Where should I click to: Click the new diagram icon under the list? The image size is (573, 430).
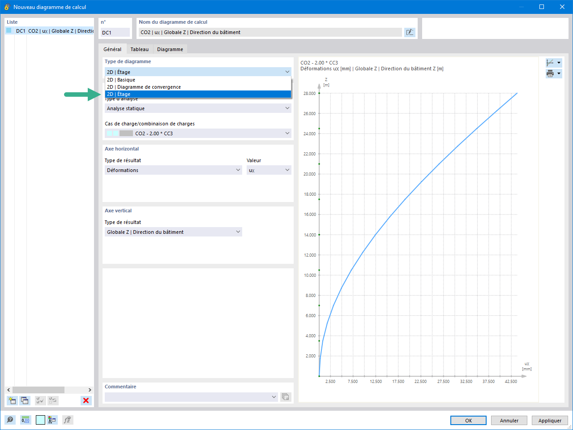(x=12, y=400)
